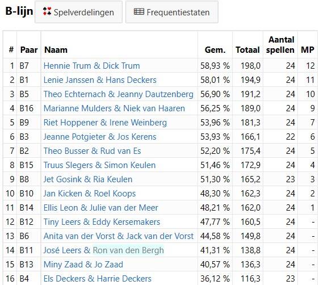Viewport: 328px width, 285px height.
Task: Open Riet Hoppener & Irene Weinberg link
Action: [x=105, y=123]
